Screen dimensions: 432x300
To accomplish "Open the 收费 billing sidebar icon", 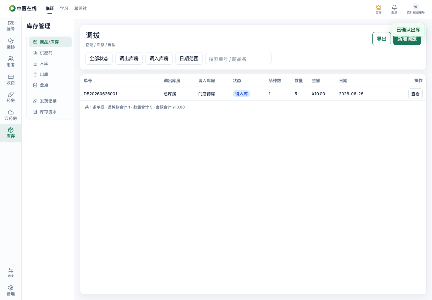I will click(x=10, y=79).
